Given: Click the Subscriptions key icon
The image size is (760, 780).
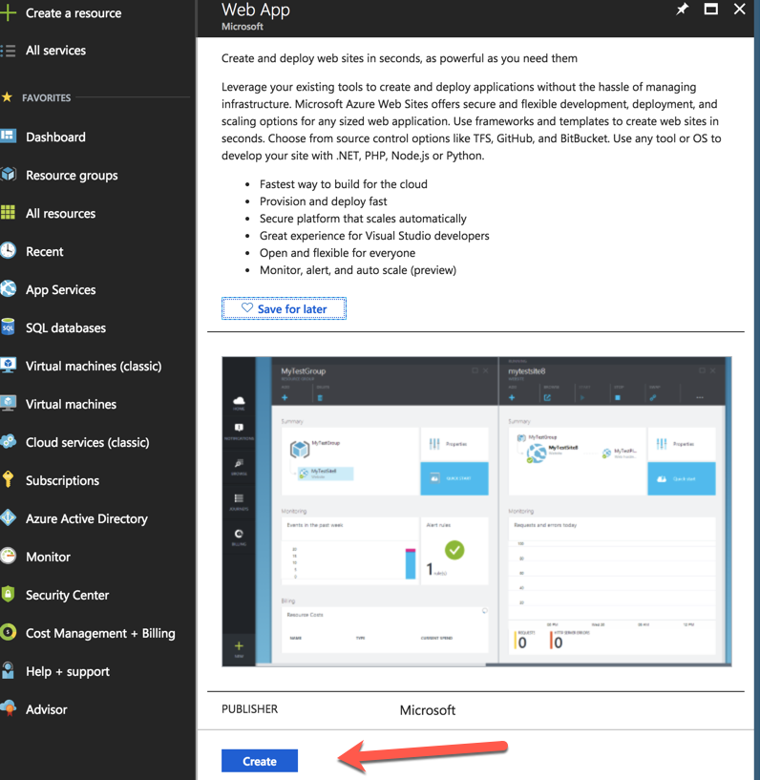Looking at the screenshot, I should (x=8, y=479).
